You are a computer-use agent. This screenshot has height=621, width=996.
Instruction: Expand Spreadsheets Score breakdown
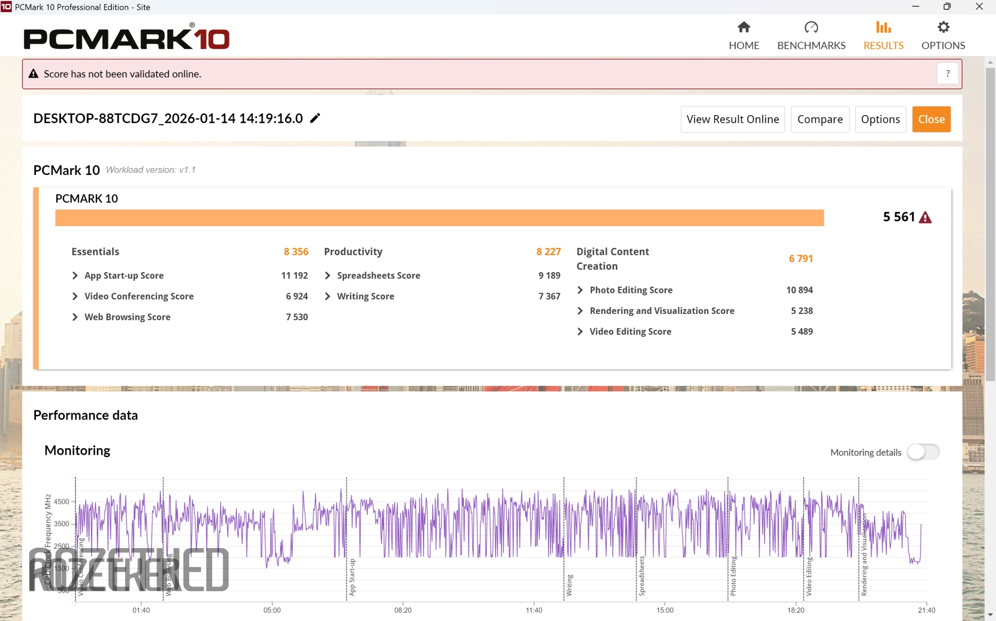tap(327, 276)
